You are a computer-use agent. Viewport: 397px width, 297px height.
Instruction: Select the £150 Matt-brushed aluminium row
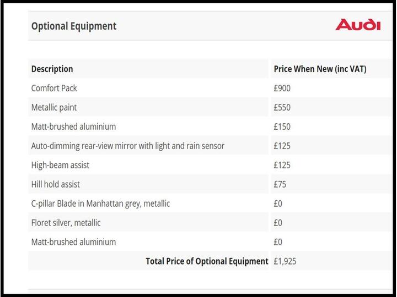(73, 127)
